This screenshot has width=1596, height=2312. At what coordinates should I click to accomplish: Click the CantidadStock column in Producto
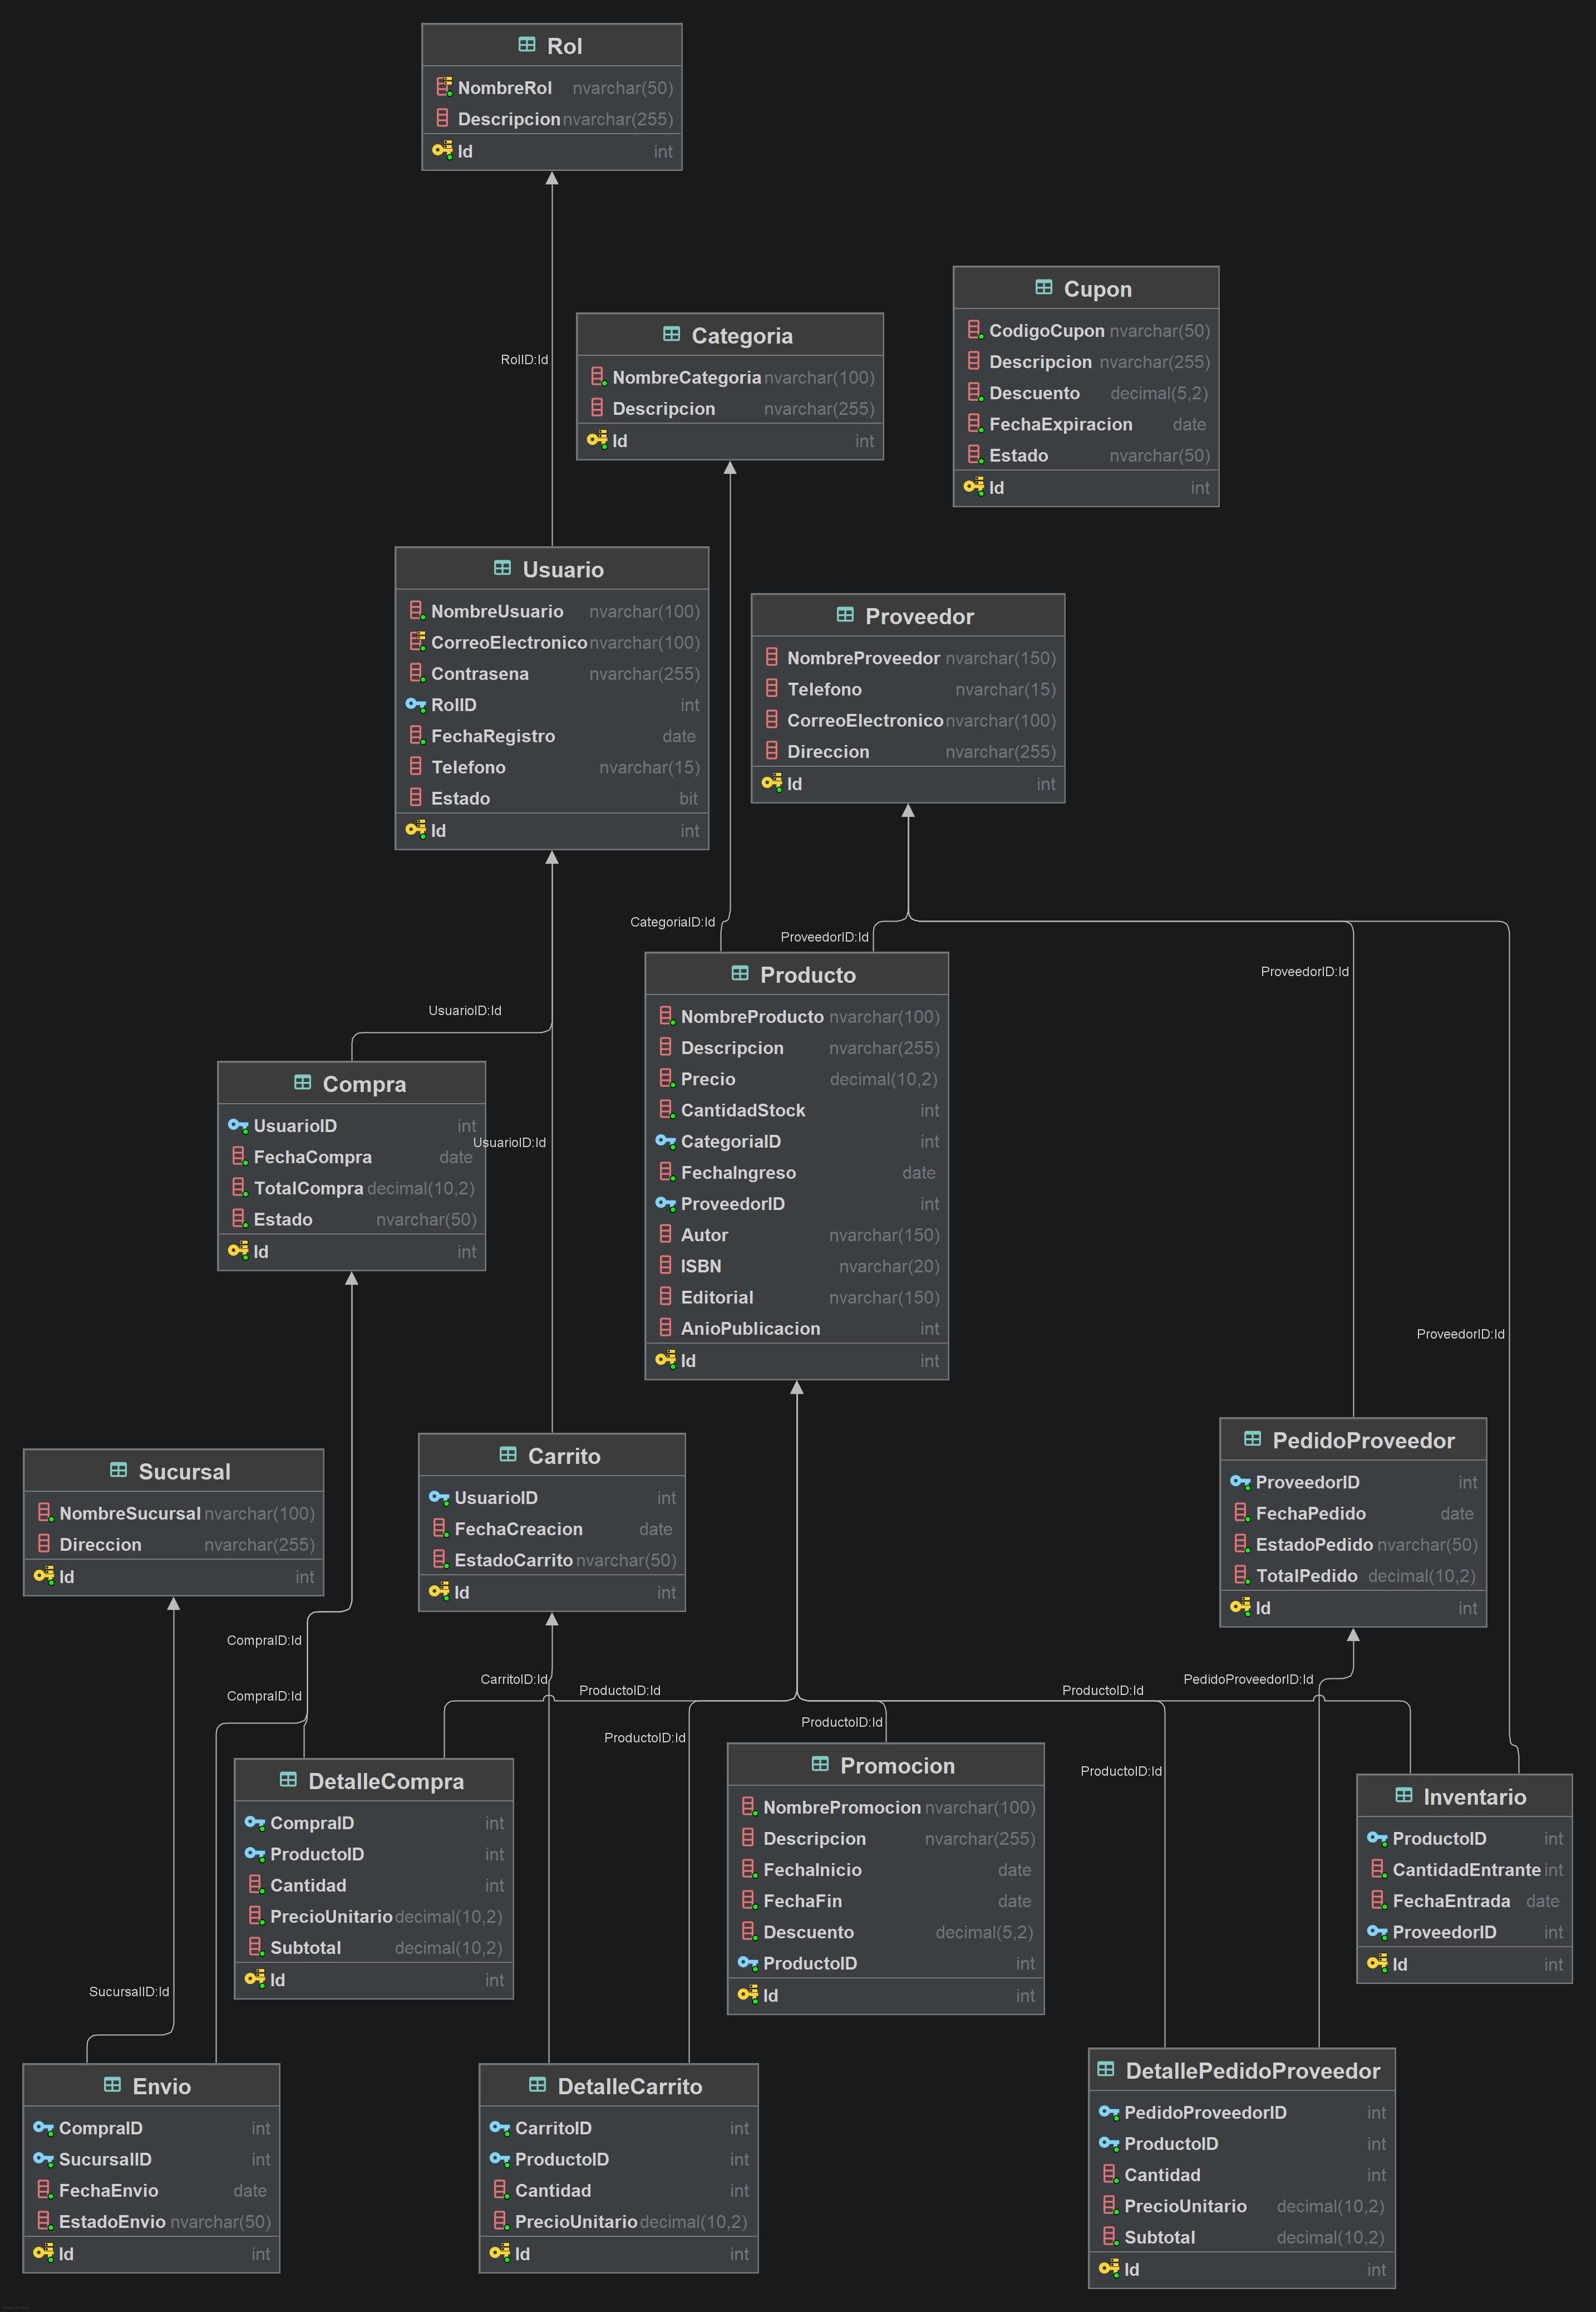797,1109
